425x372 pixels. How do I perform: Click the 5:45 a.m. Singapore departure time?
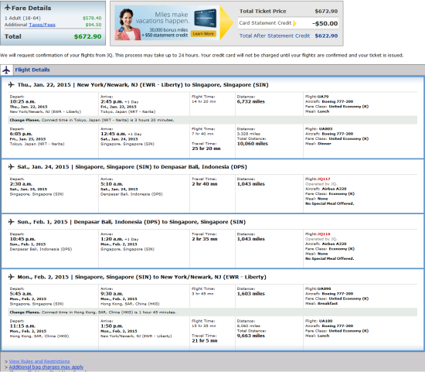[x=21, y=294]
